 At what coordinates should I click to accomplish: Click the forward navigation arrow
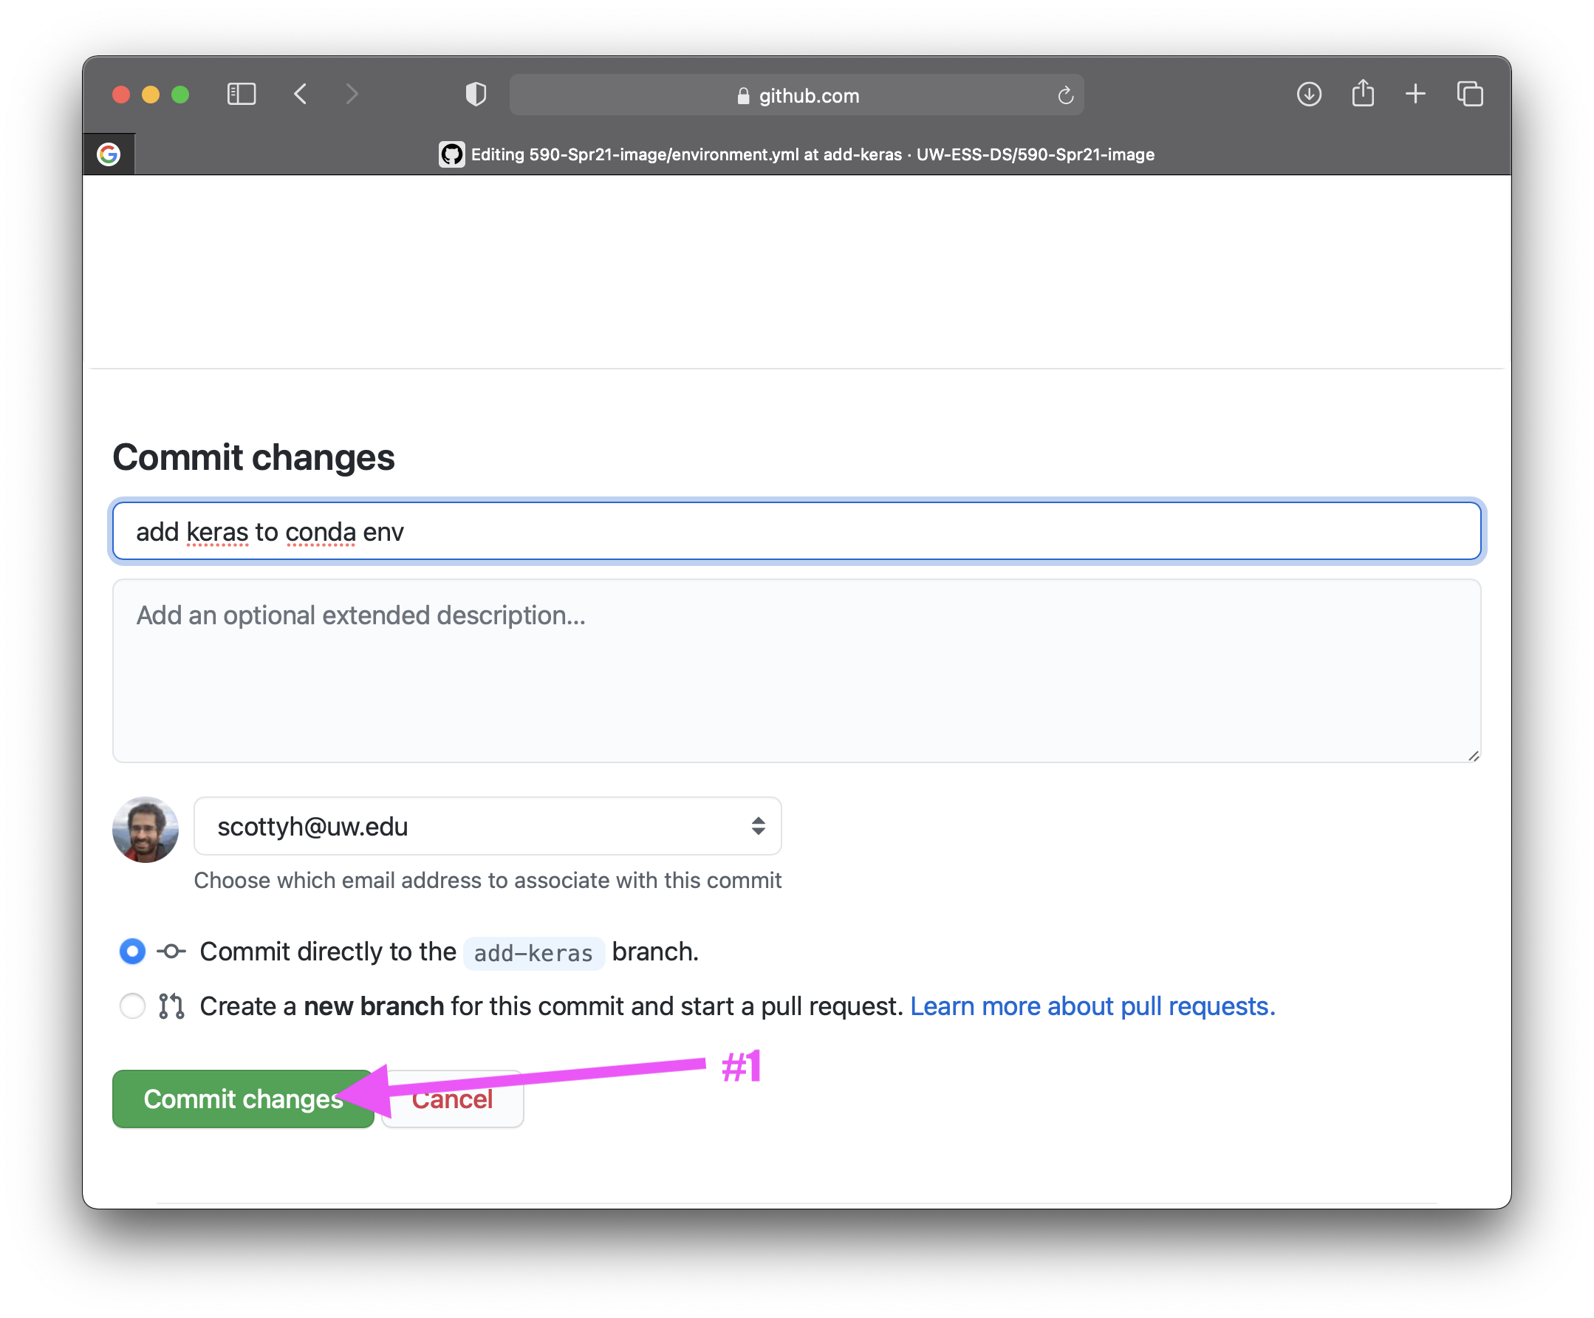pyautogui.click(x=351, y=94)
